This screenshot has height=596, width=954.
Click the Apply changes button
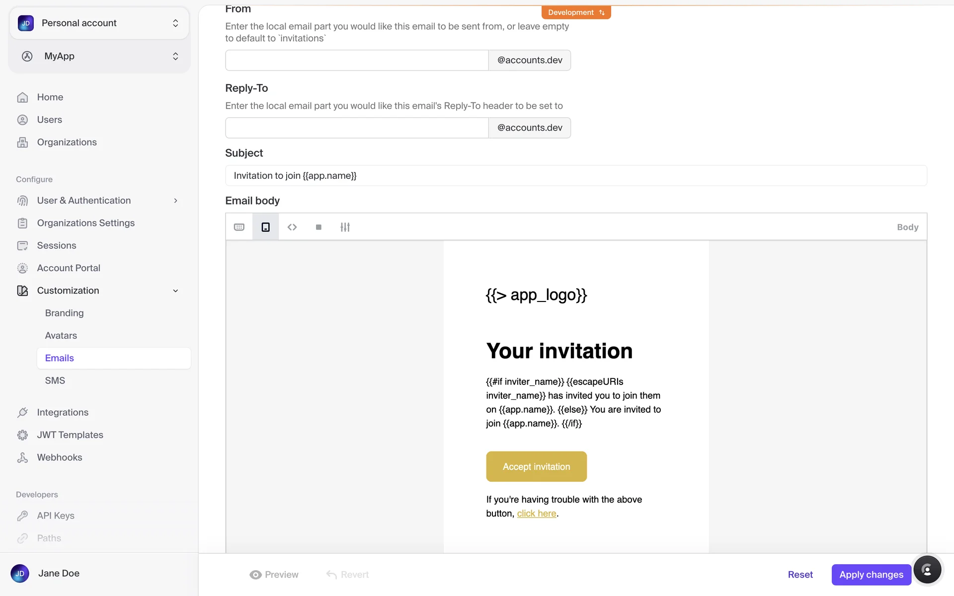871,575
